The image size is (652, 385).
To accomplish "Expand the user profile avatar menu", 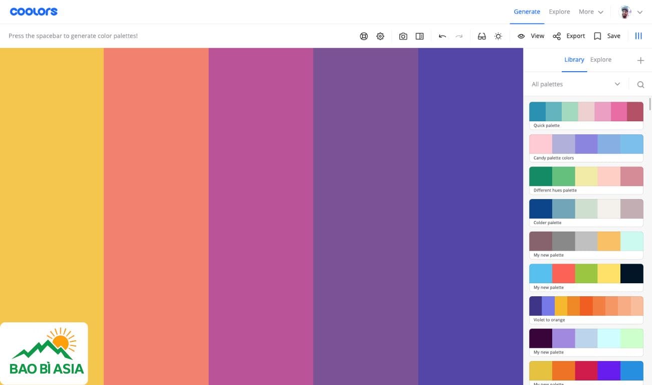I will [x=631, y=12].
